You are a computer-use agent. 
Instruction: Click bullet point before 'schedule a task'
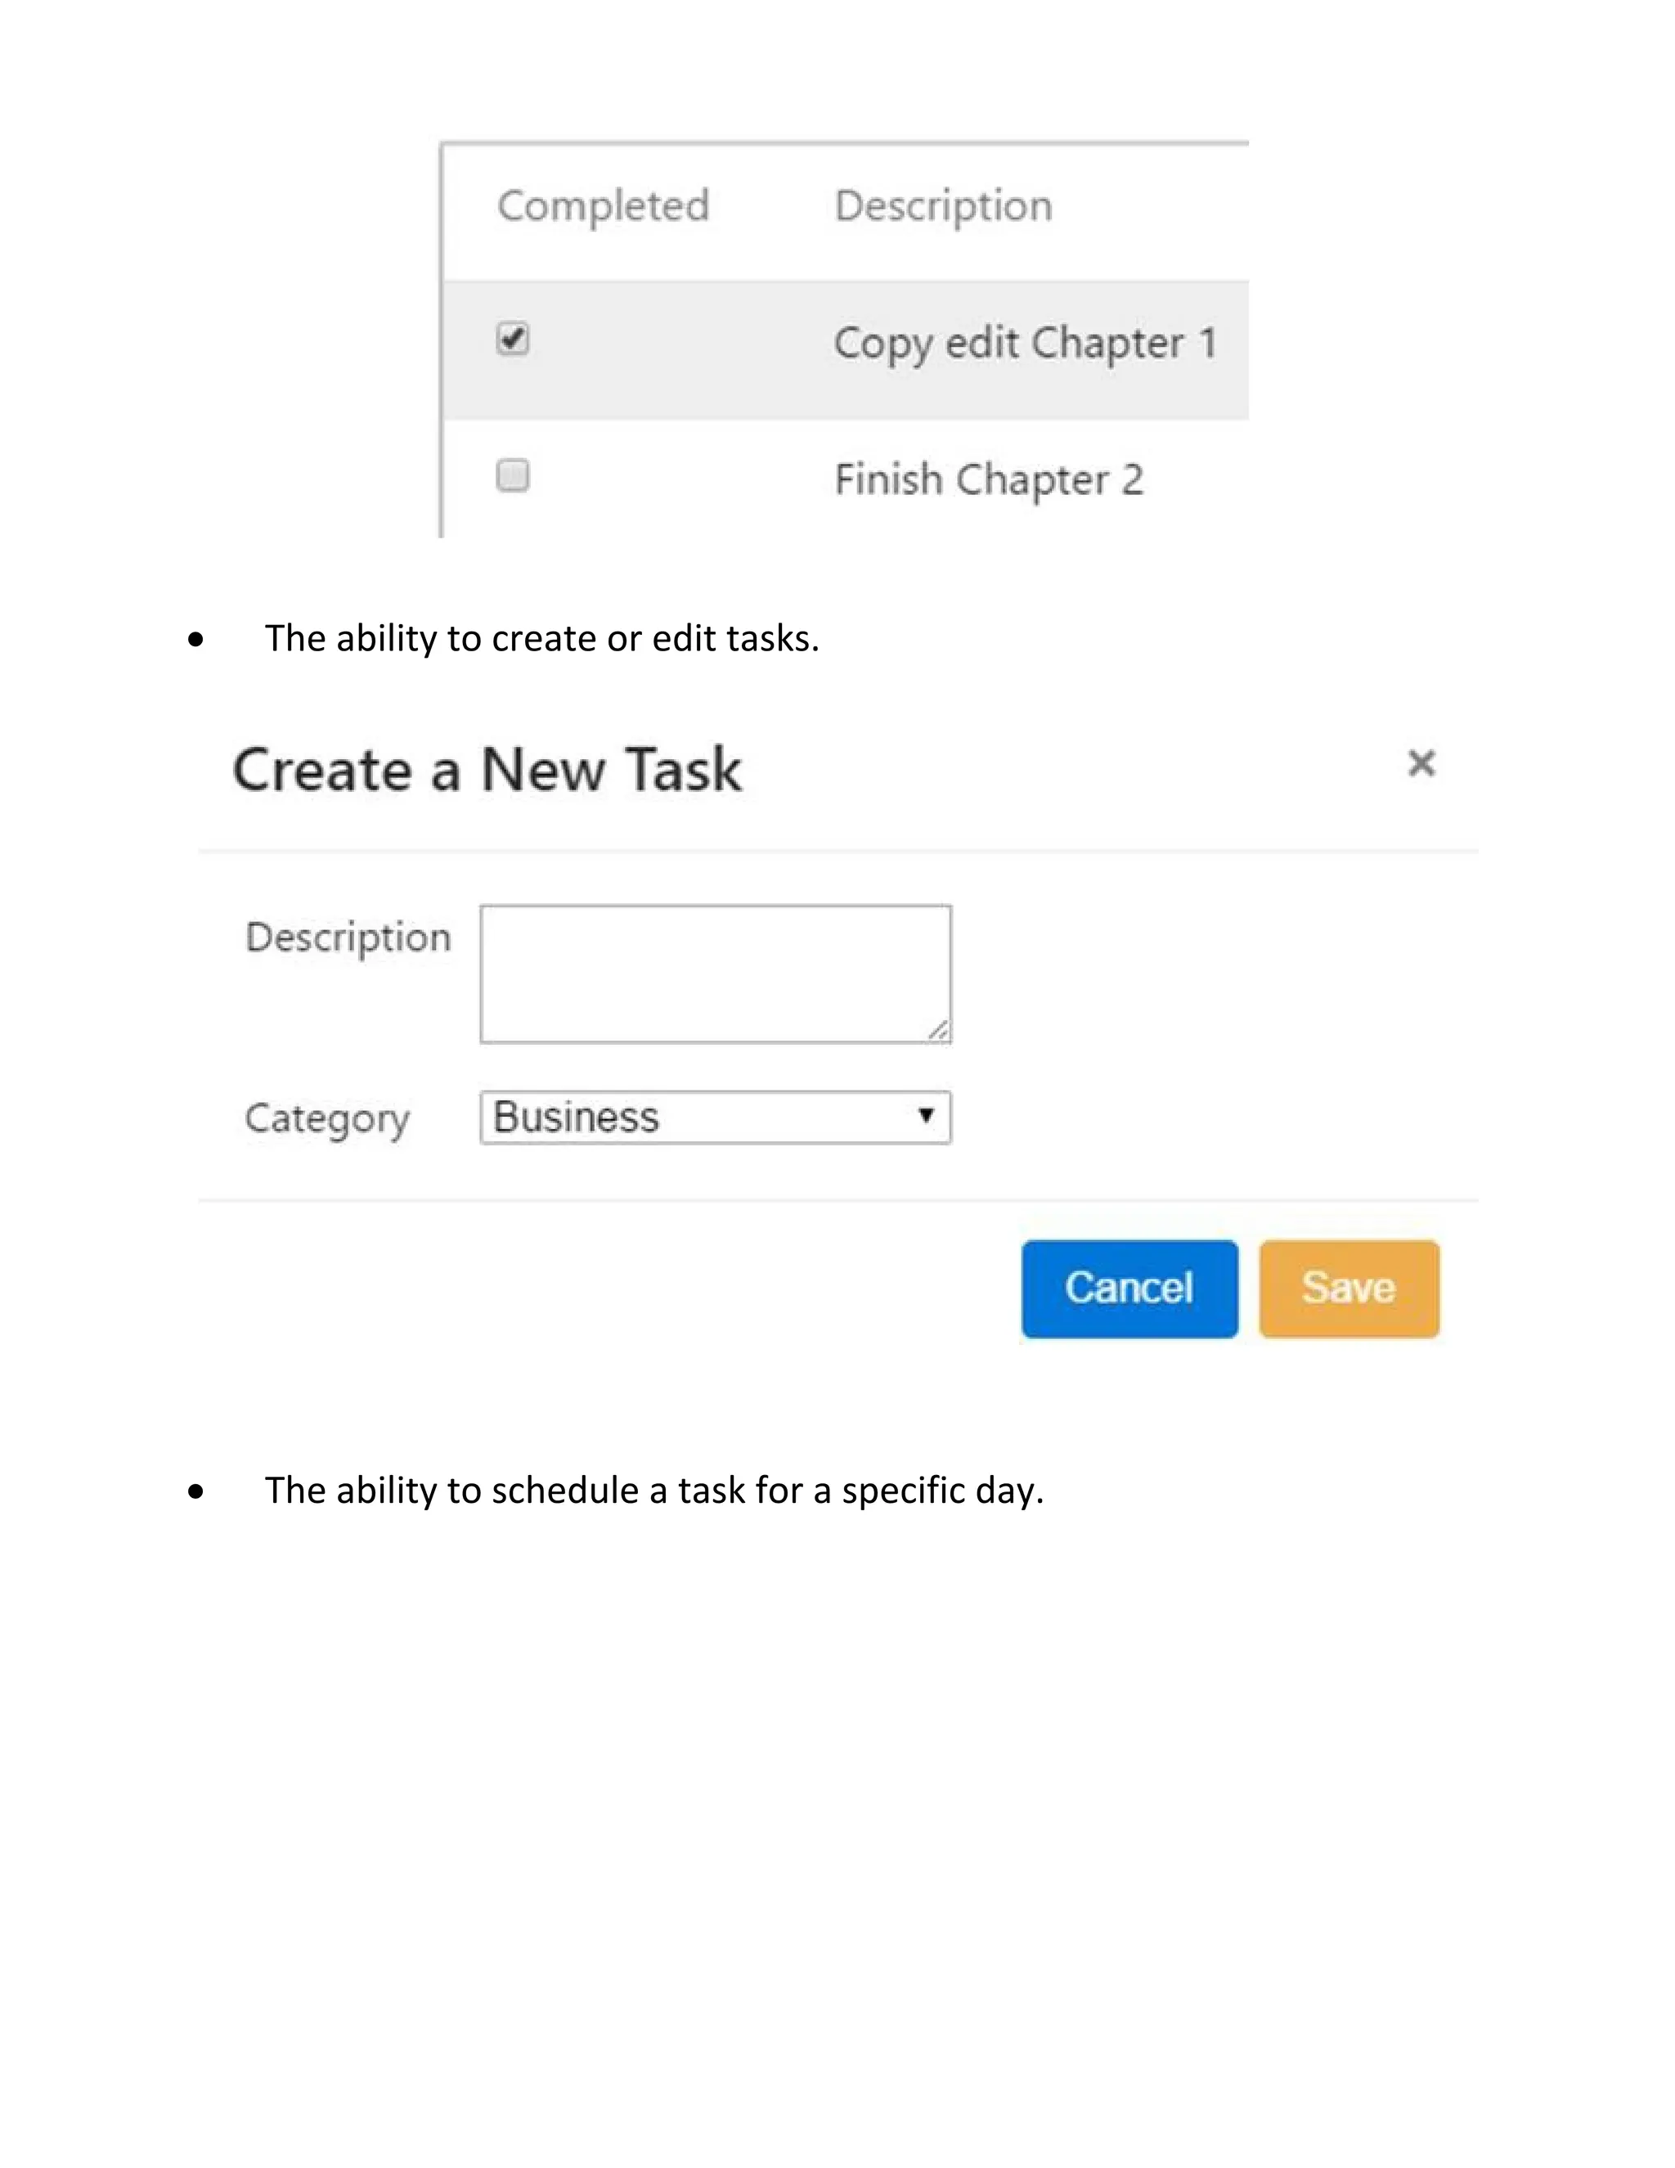pos(195,1492)
